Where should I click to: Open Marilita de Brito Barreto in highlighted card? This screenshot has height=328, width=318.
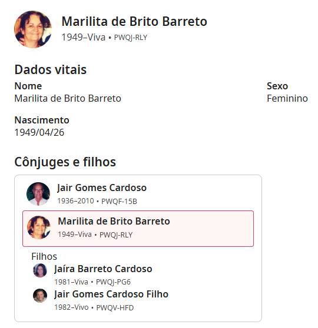click(x=114, y=221)
